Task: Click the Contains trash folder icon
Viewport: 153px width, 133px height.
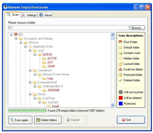Action: point(121,53)
